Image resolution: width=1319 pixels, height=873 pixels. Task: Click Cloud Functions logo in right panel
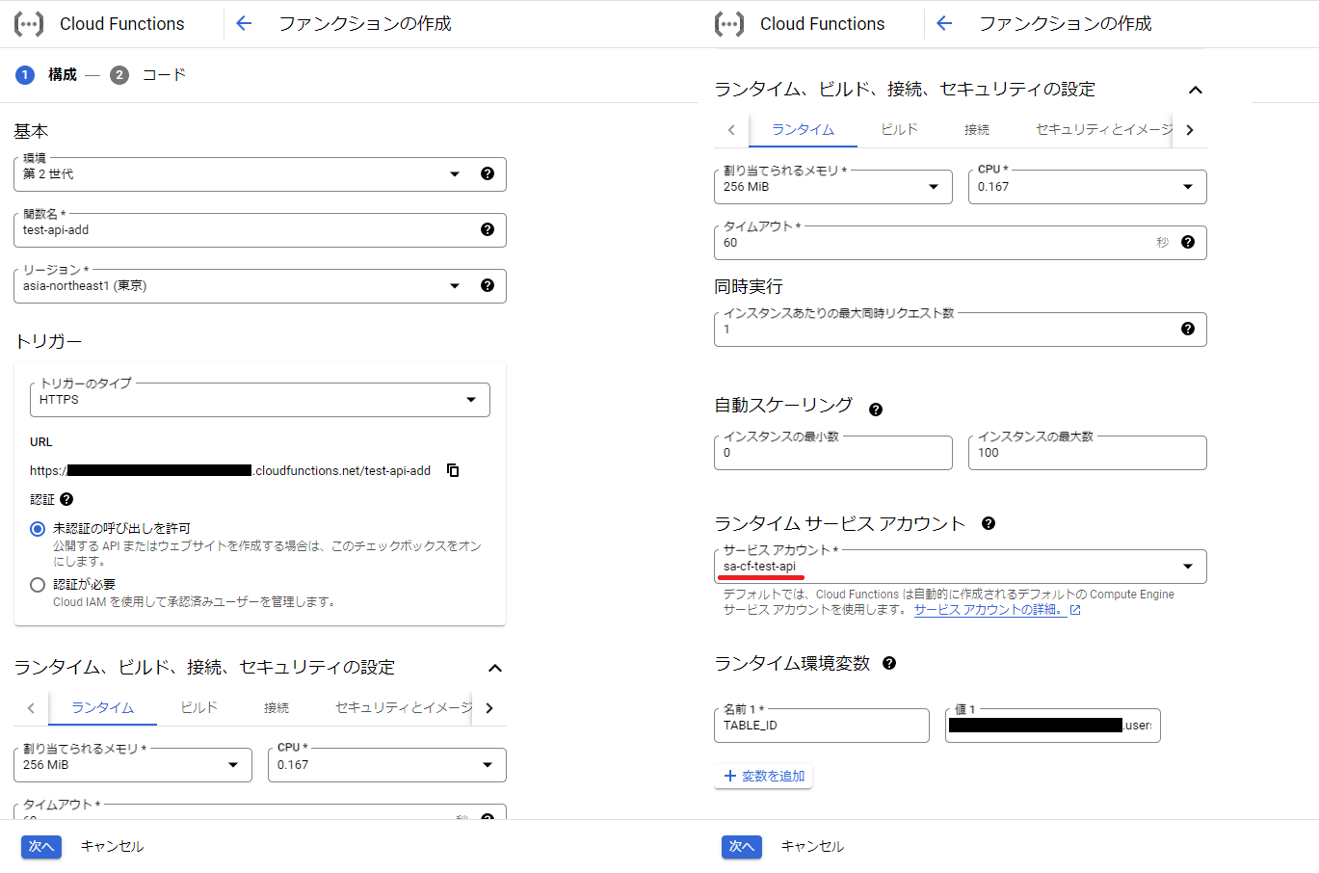(x=729, y=23)
